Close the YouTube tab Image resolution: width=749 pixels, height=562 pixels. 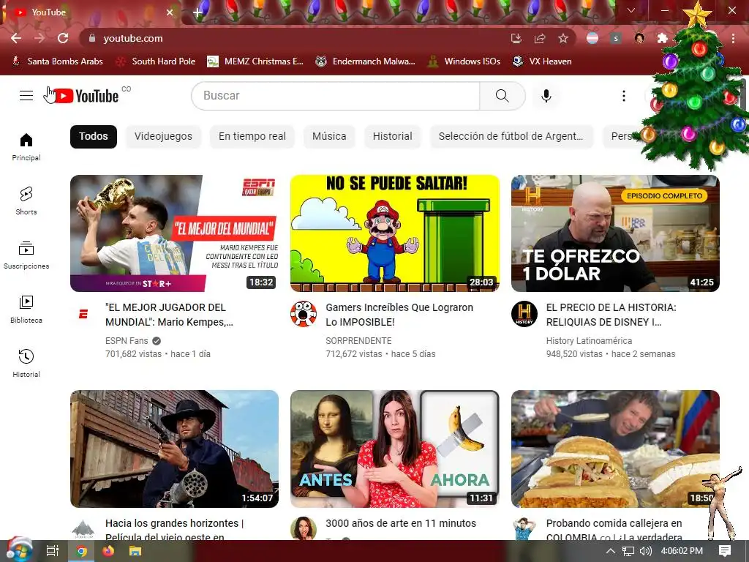coord(170,12)
